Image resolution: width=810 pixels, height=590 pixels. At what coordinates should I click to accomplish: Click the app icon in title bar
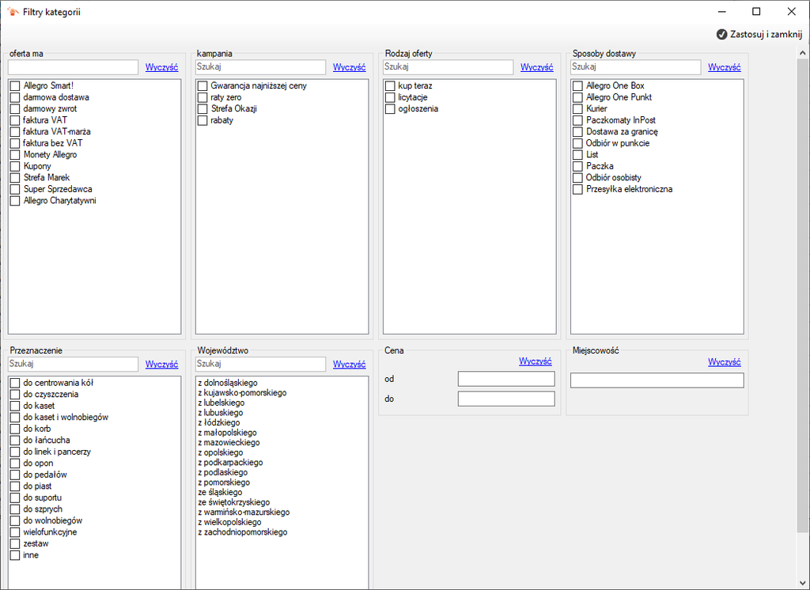13,11
